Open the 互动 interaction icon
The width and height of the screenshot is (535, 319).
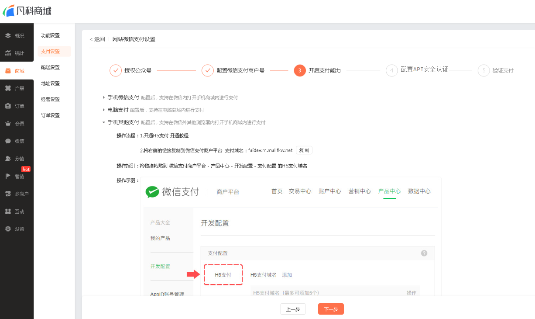(x=8, y=211)
